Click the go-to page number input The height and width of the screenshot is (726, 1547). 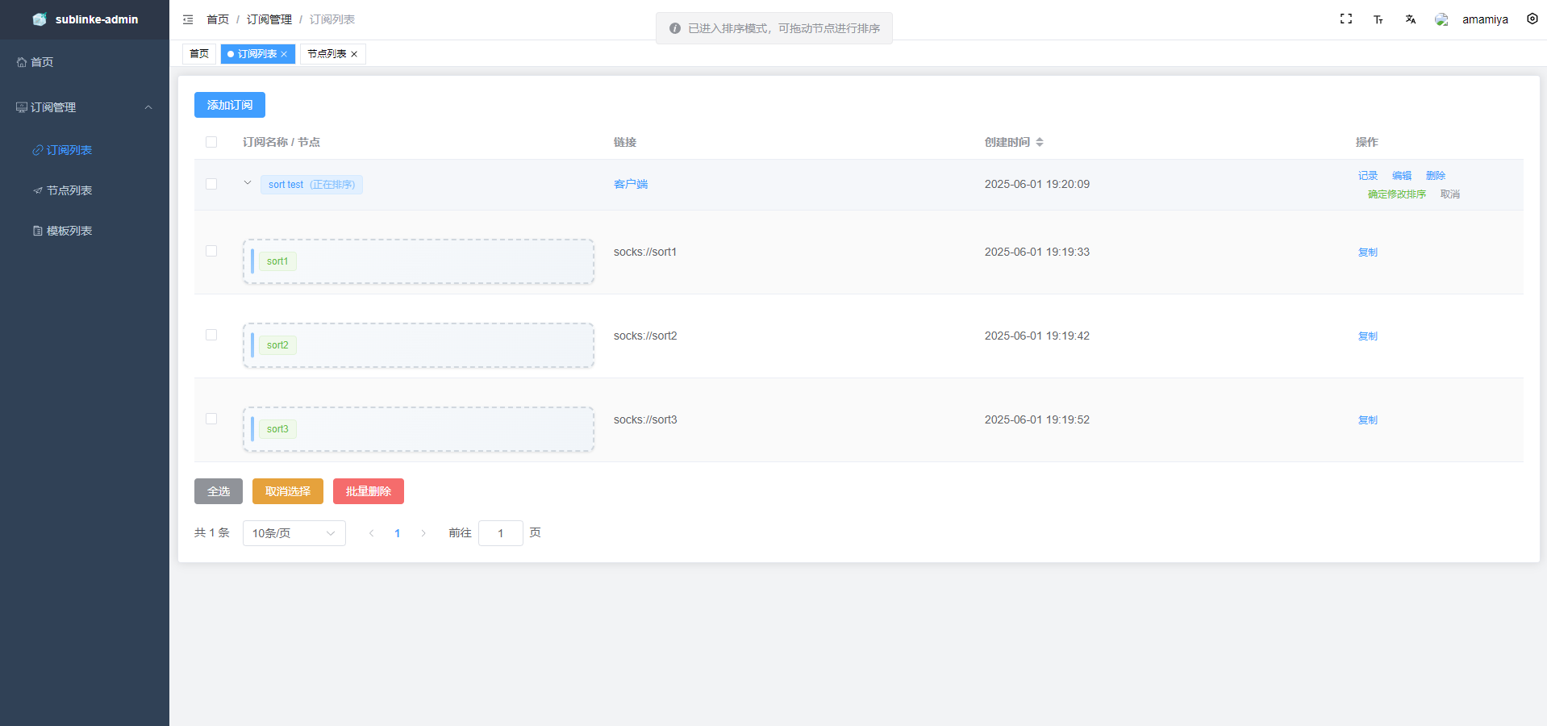(x=501, y=533)
